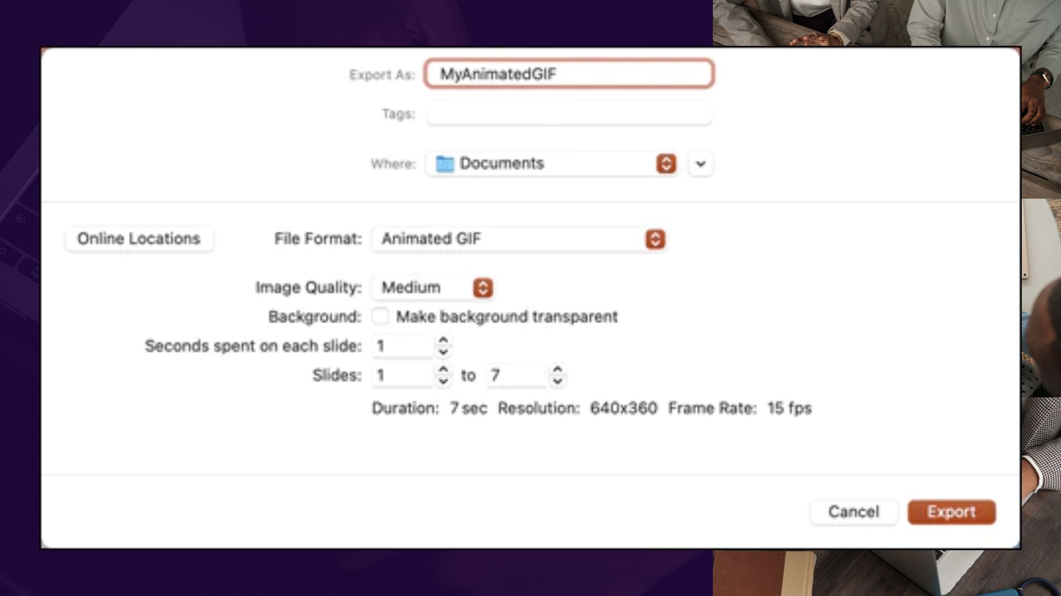Decrease seconds spent on each slide
This screenshot has height=596, width=1061.
tap(443, 352)
